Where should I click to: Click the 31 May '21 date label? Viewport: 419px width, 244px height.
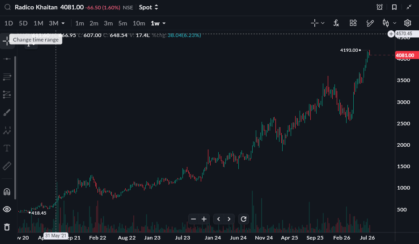55,236
